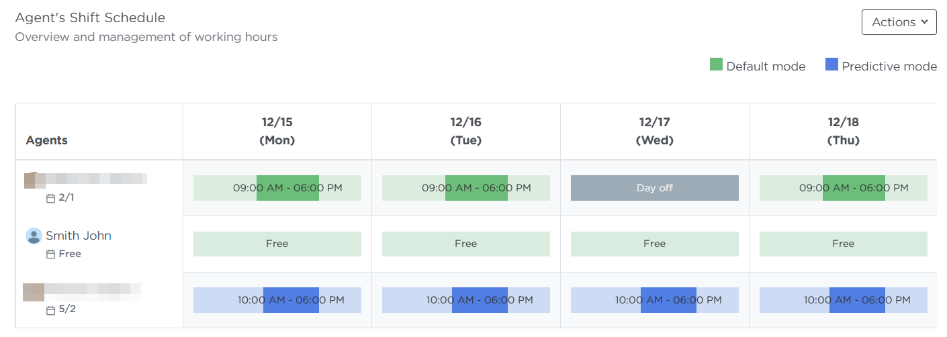Open third agent's Thursday 10:00 AM shift
This screenshot has width=947, height=337.
(843, 300)
